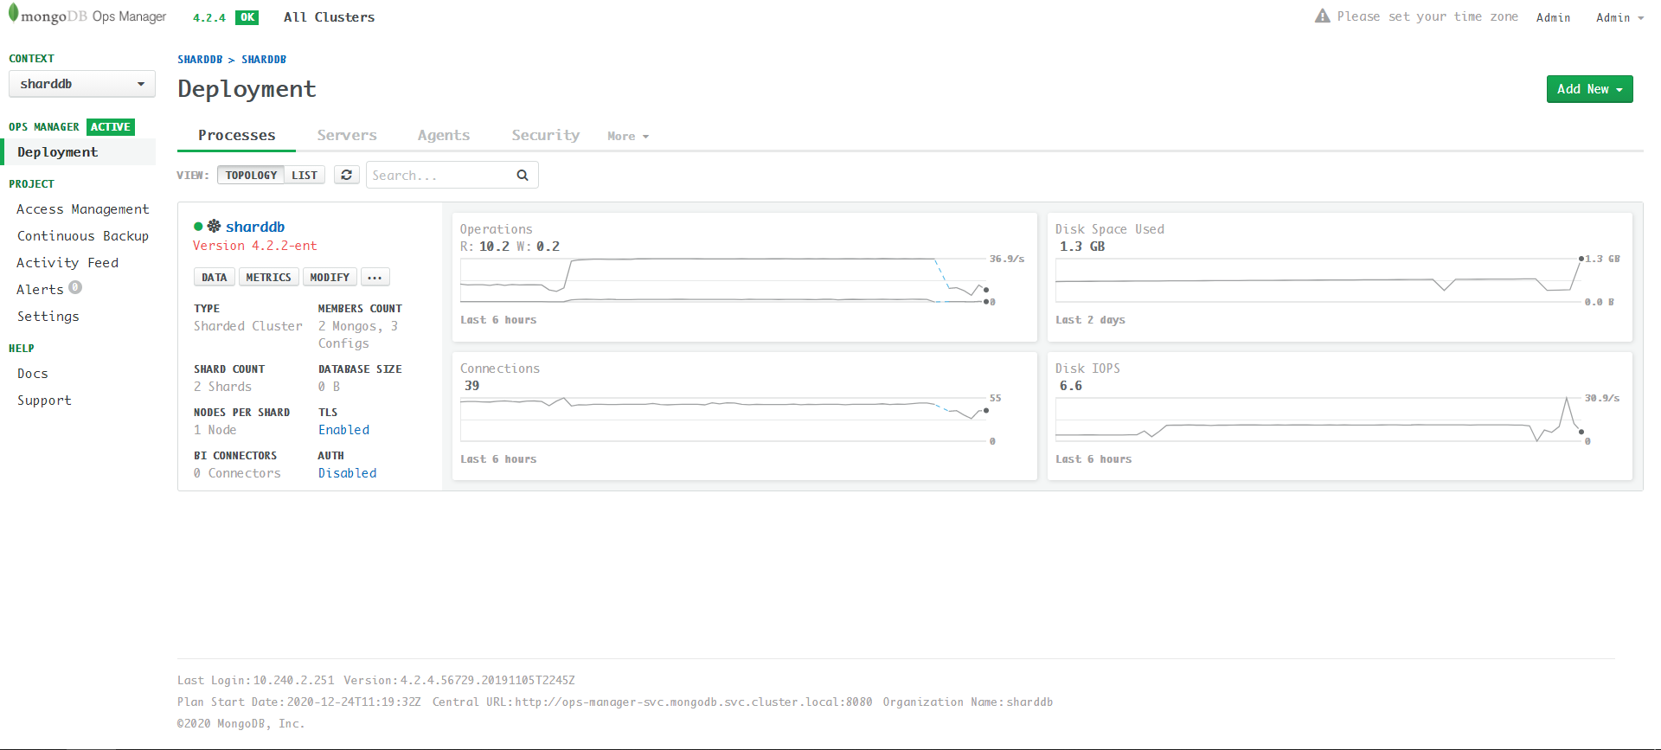This screenshot has height=750, width=1661.
Task: Click the warning triangle time zone icon
Action: click(1323, 16)
